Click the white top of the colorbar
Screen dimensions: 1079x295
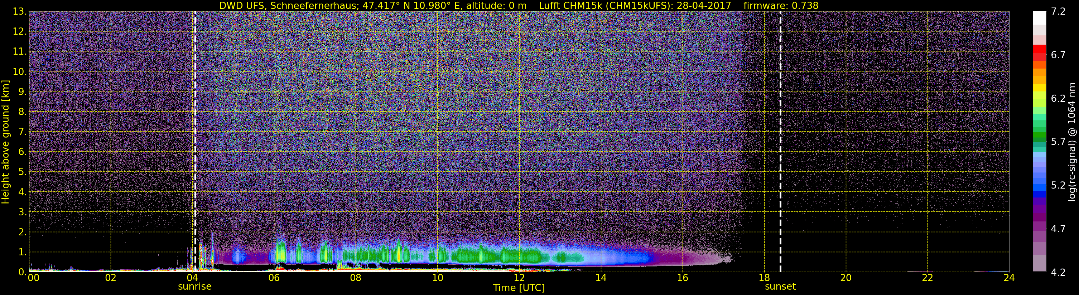1039,18
